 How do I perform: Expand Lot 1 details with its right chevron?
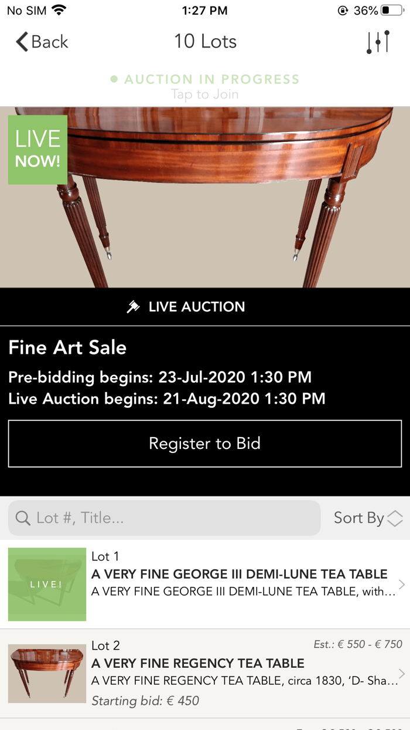coord(403,584)
